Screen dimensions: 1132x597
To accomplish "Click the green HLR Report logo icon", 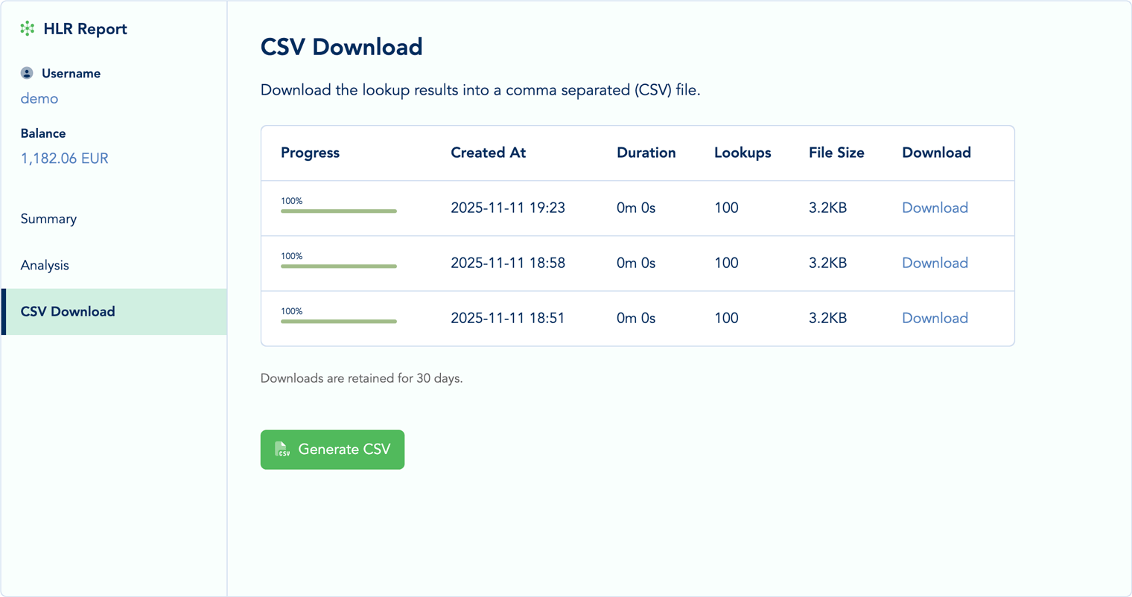I will click(28, 28).
